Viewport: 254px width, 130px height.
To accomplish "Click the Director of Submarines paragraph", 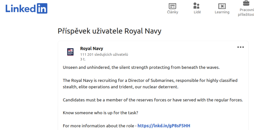I will tap(150, 84).
